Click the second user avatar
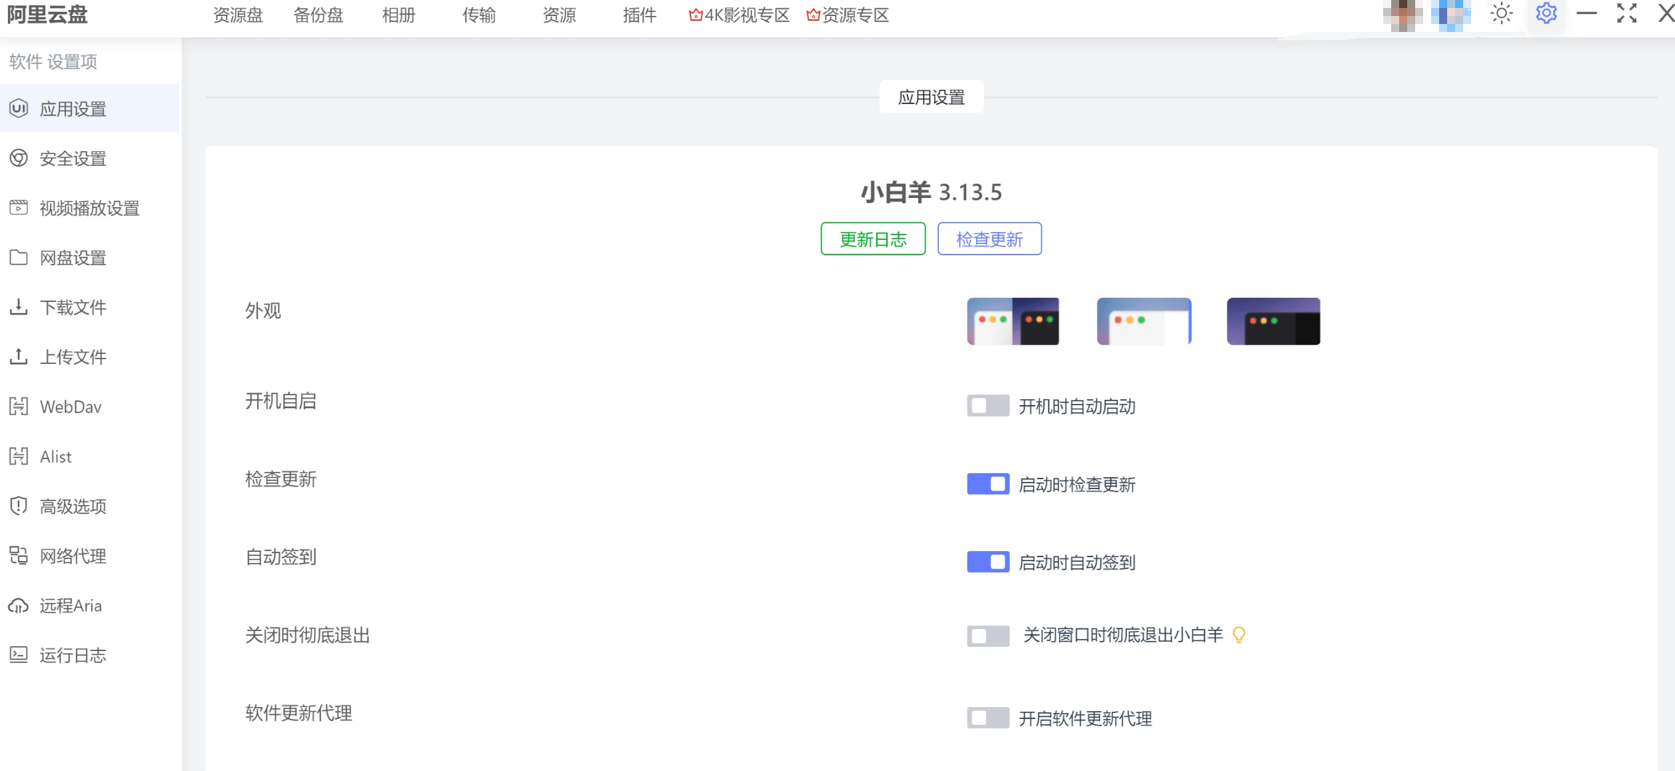The height and width of the screenshot is (771, 1675). coord(1450,15)
